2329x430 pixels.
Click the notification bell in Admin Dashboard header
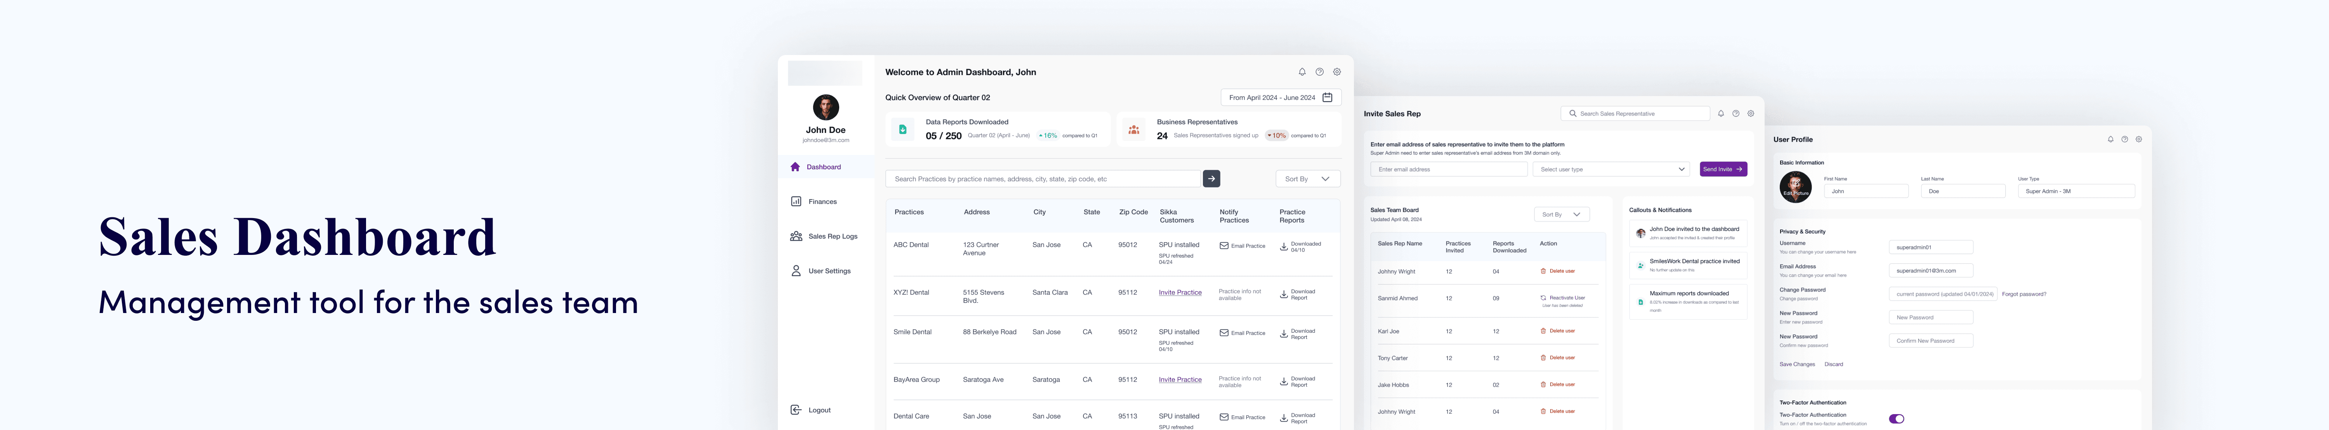1302,72
